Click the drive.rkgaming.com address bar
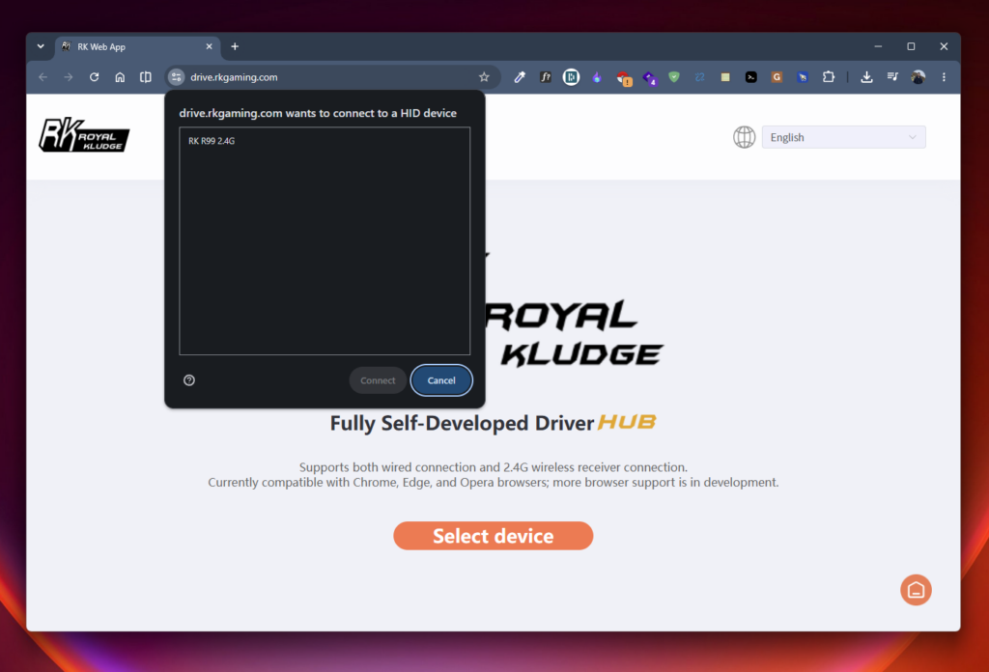This screenshot has height=672, width=989. [331, 77]
